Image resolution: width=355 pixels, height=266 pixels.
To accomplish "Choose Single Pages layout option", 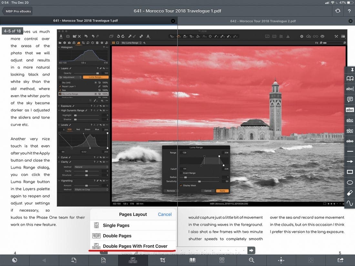I will tap(116, 225).
